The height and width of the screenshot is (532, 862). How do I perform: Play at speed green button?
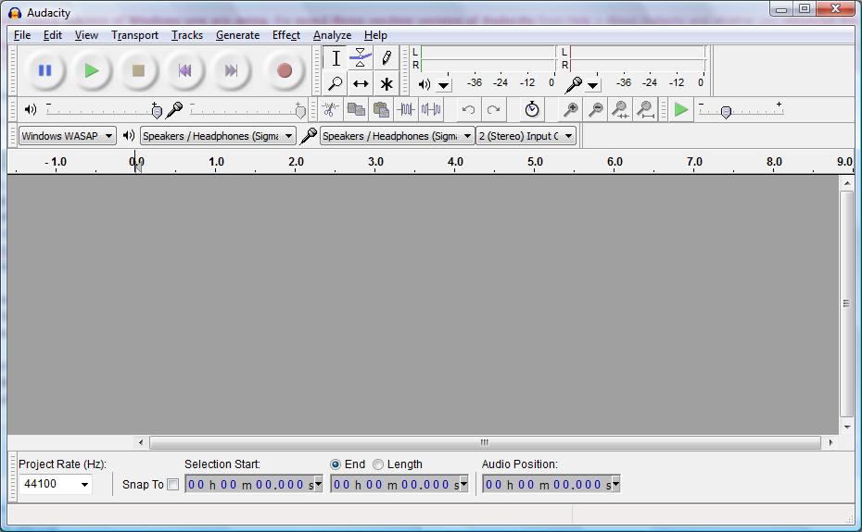tap(681, 110)
